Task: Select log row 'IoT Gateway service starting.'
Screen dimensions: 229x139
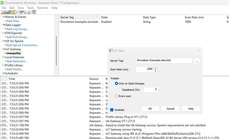Action: (114, 129)
